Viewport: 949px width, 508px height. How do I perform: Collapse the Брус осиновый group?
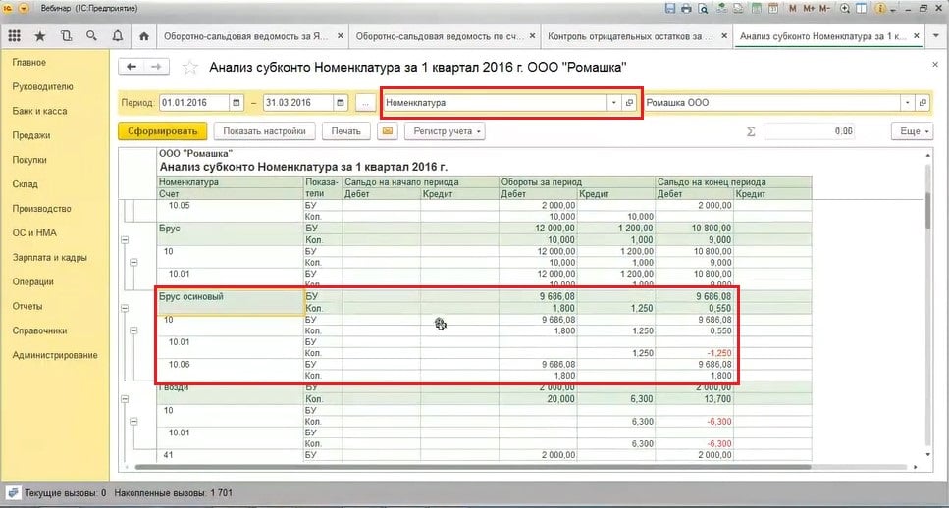point(125,308)
